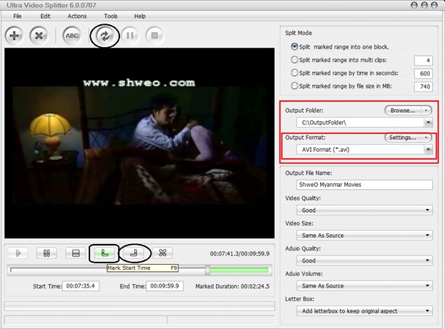Viewport: 445px width, 329px height.
Task: Click the Remove file X icon
Action: click(x=39, y=36)
